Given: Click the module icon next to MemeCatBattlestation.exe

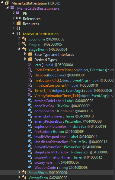Looking at the screenshot, I should (12, 8).
